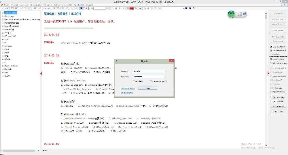Uncheck Auto view GND(G)
The width and height of the screenshot is (288, 155).
tap(271, 50)
